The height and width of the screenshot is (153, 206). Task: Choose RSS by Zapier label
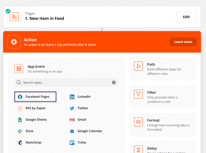tap(36, 108)
